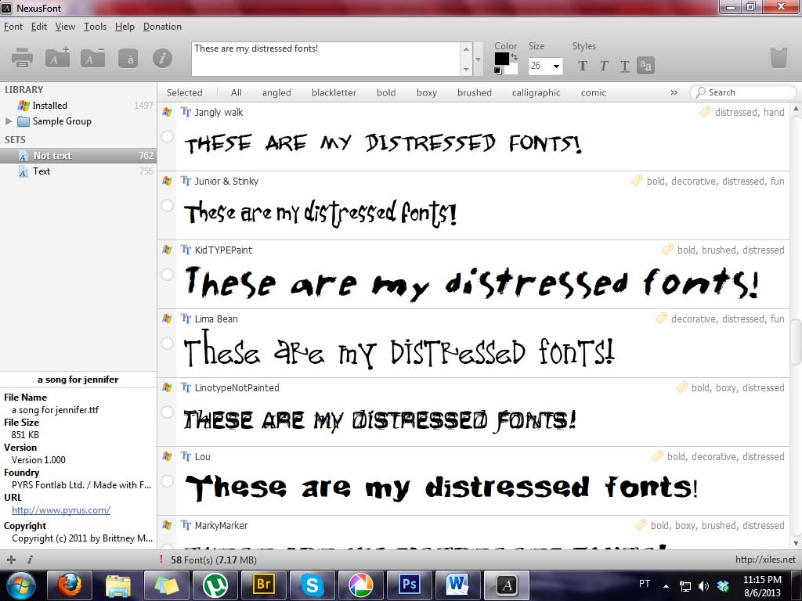Click the Windows Start button
Image resolution: width=802 pixels, height=601 pixels.
click(x=21, y=585)
